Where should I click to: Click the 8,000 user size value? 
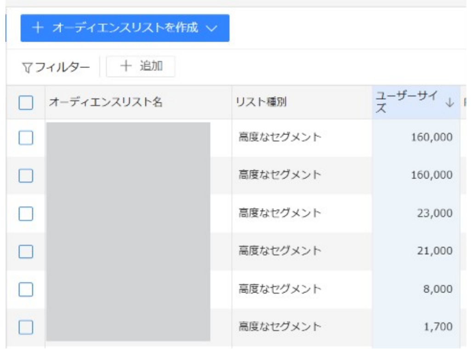pos(438,289)
